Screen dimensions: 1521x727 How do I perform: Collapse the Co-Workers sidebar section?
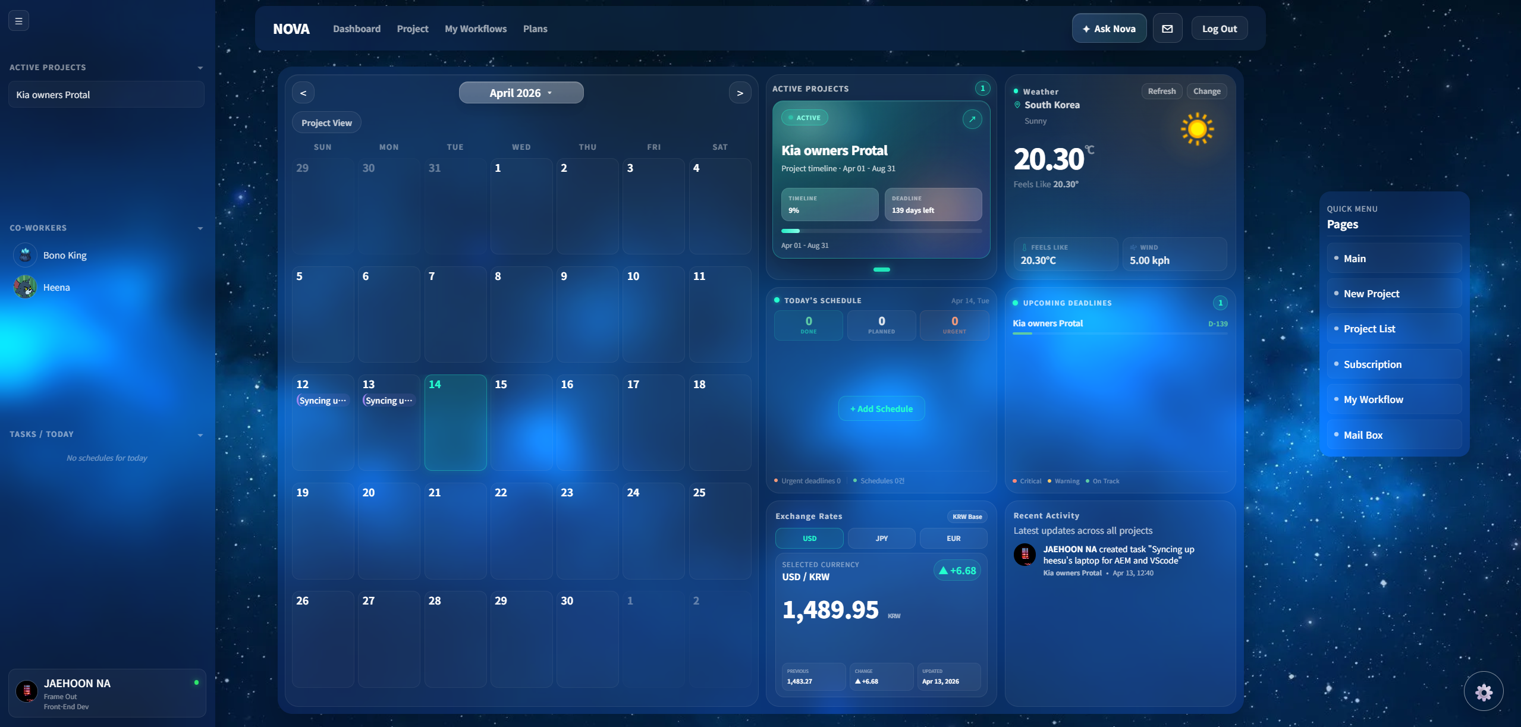tap(200, 228)
